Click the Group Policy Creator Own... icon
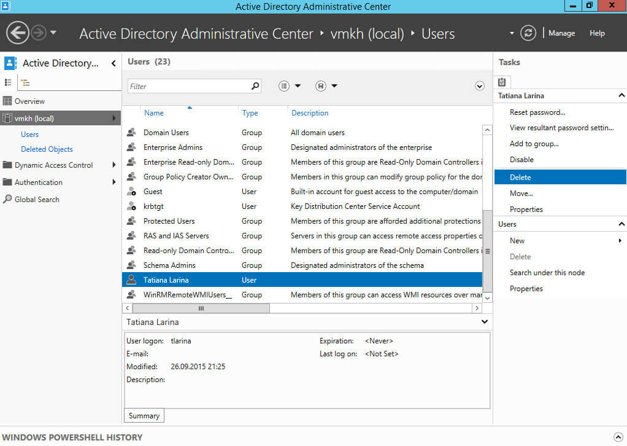 point(131,176)
